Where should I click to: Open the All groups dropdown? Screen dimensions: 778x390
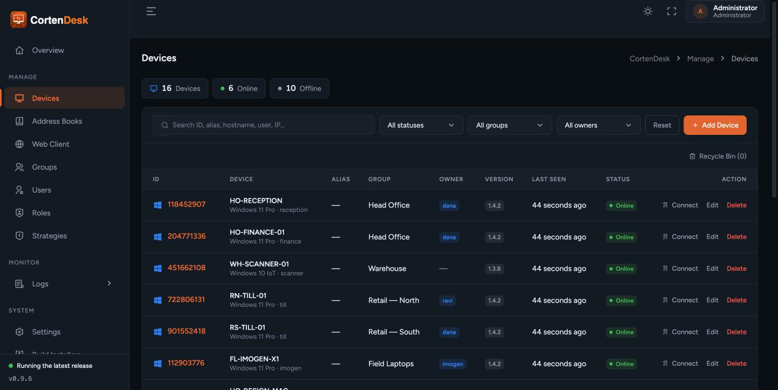[x=509, y=125]
